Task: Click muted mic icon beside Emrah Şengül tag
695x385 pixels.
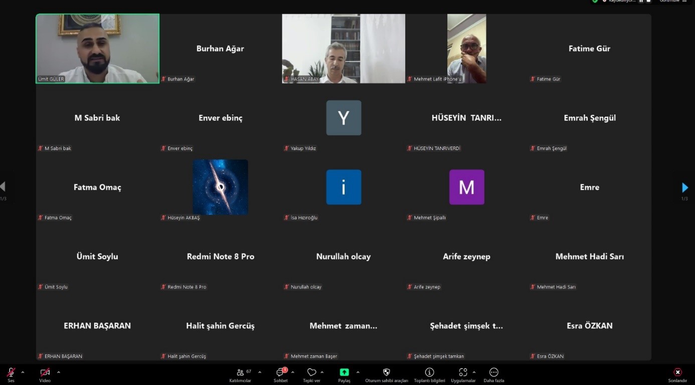Action: click(533, 148)
